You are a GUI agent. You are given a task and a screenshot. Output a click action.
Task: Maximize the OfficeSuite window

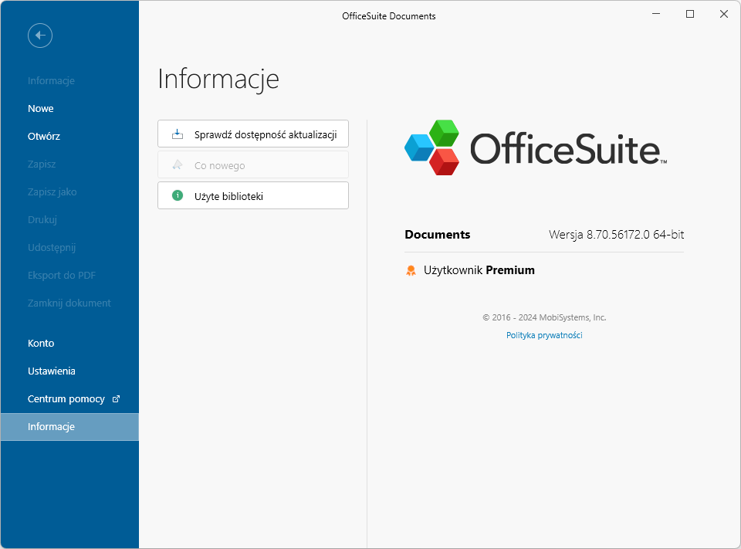[690, 14]
